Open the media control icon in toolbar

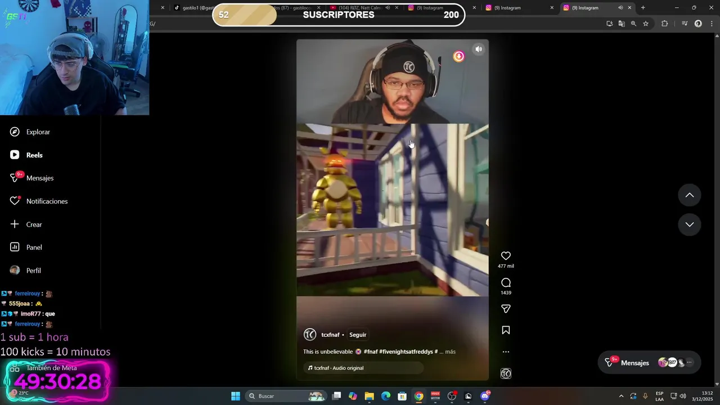pyautogui.click(x=685, y=24)
